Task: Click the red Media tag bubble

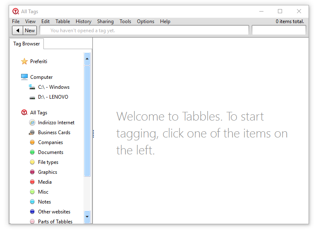Action: [32, 182]
